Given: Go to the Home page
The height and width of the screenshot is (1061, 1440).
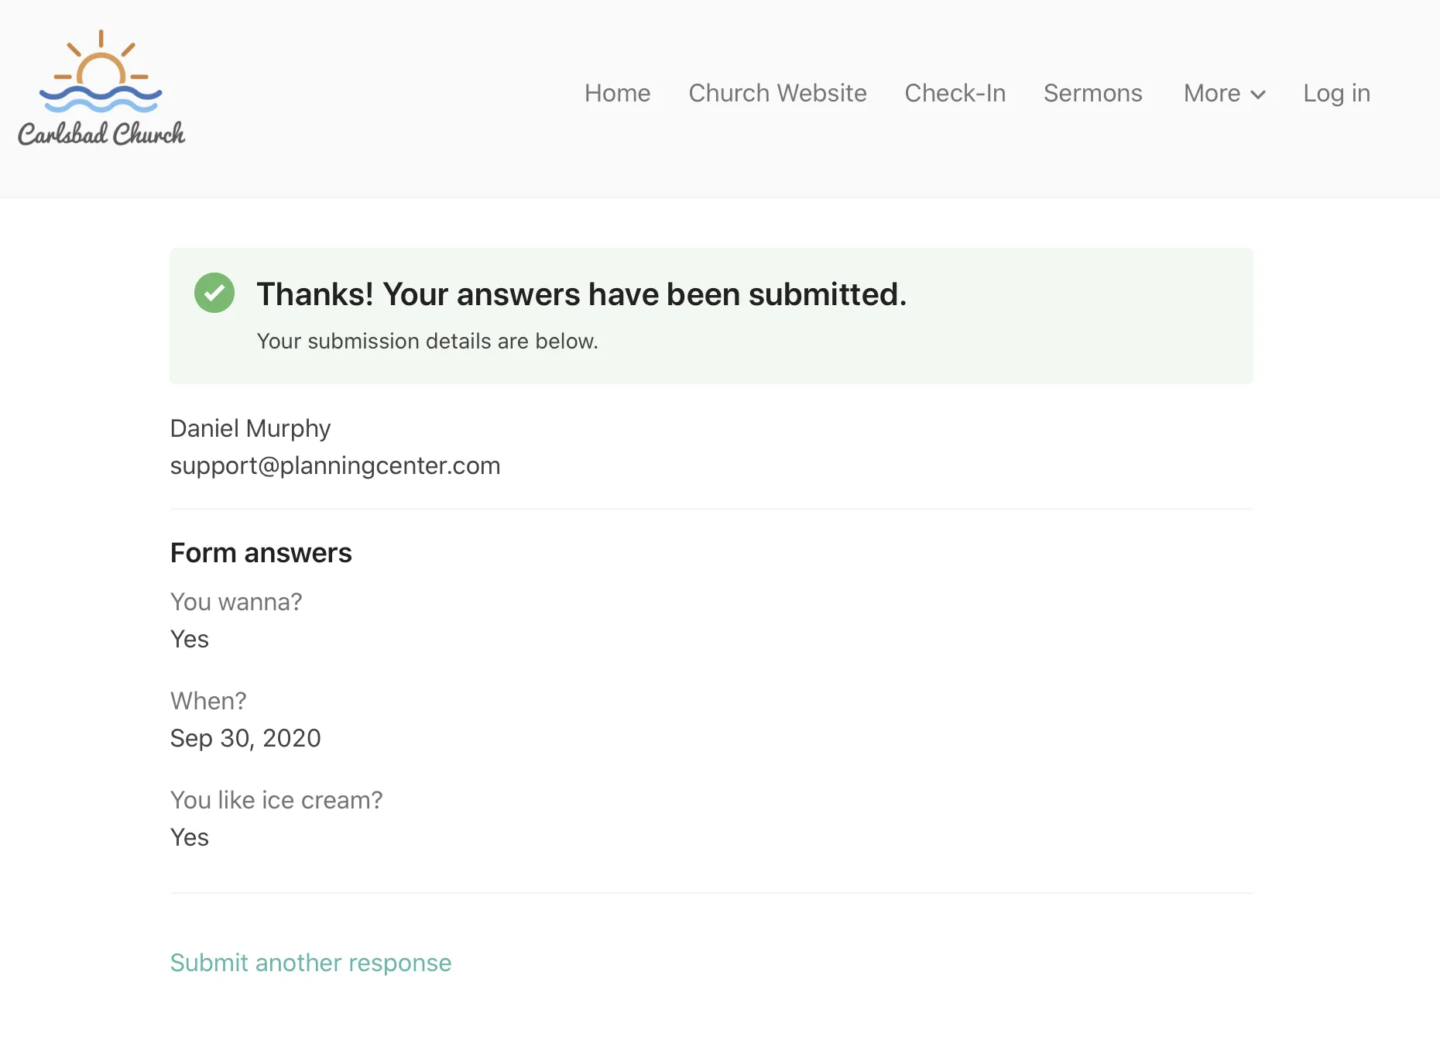Looking at the screenshot, I should 617,93.
